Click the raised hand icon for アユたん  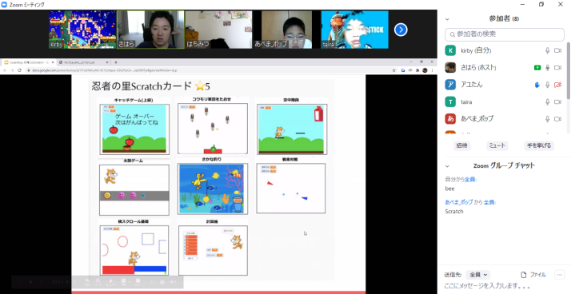(x=537, y=85)
